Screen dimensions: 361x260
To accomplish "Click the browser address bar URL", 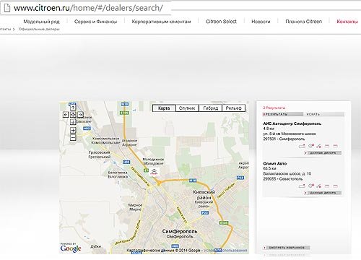I will click(88, 8).
